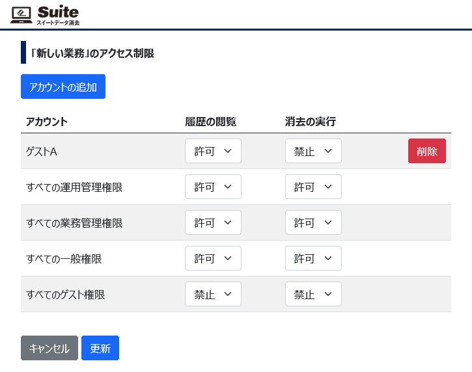Expand すべての運用管理権限 履歴の閲覧 dropdown

click(x=213, y=187)
